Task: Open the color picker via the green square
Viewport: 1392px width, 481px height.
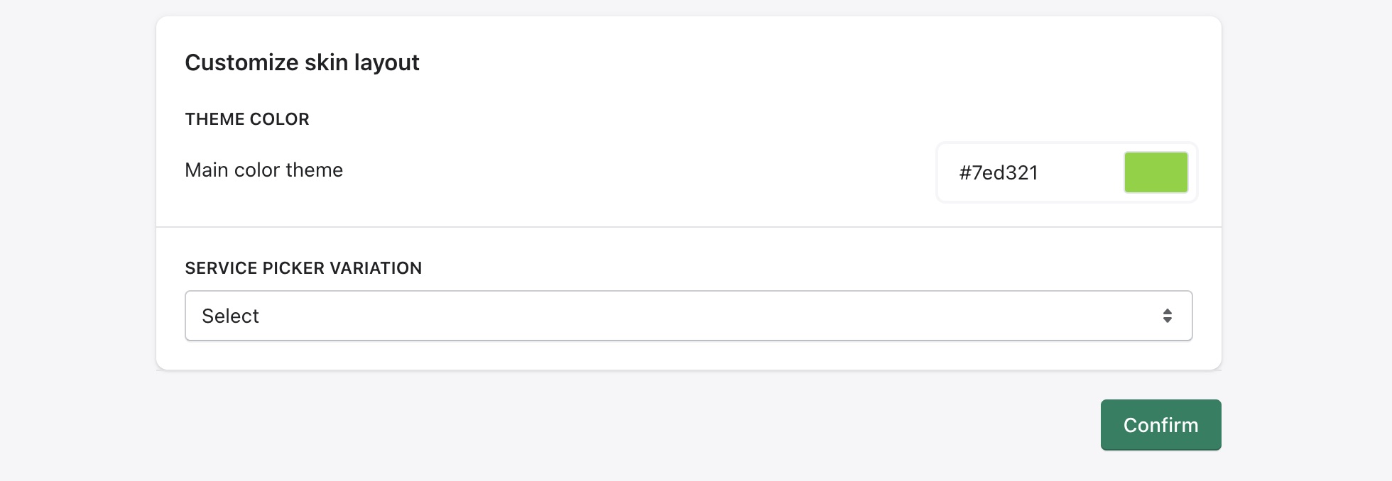Action: [1156, 172]
